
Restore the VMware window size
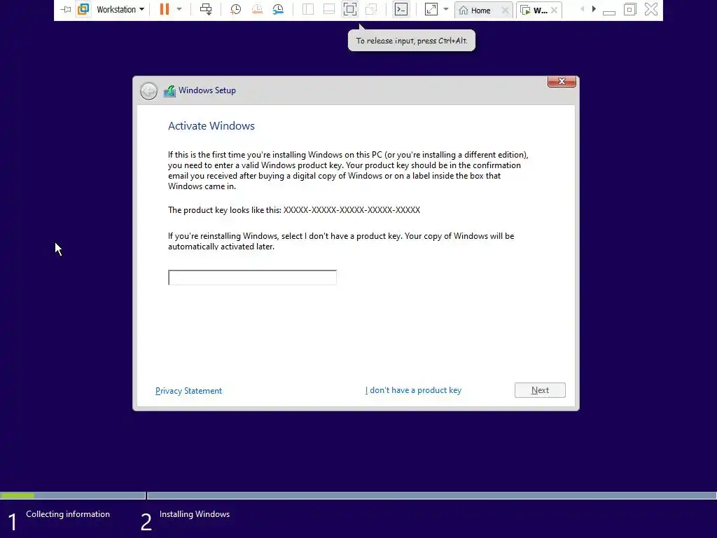[x=630, y=9]
